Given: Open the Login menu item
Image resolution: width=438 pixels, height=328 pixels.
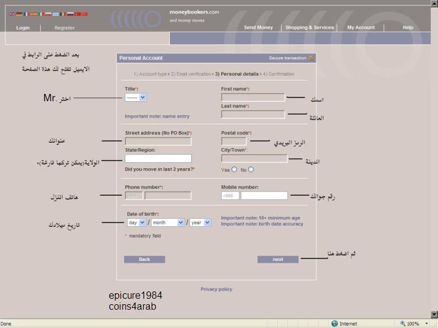Looking at the screenshot, I should point(23,27).
